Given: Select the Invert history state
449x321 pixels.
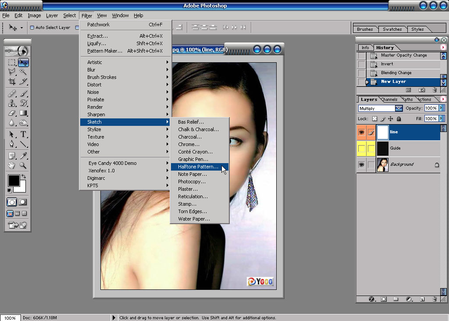Looking at the screenshot, I should (403, 64).
